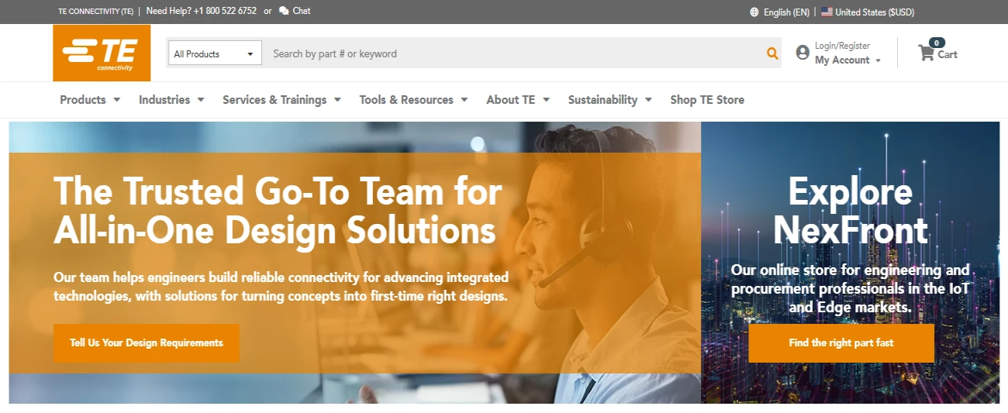Go to Shop TE Store
This screenshot has width=1008, height=413.
coord(707,99)
